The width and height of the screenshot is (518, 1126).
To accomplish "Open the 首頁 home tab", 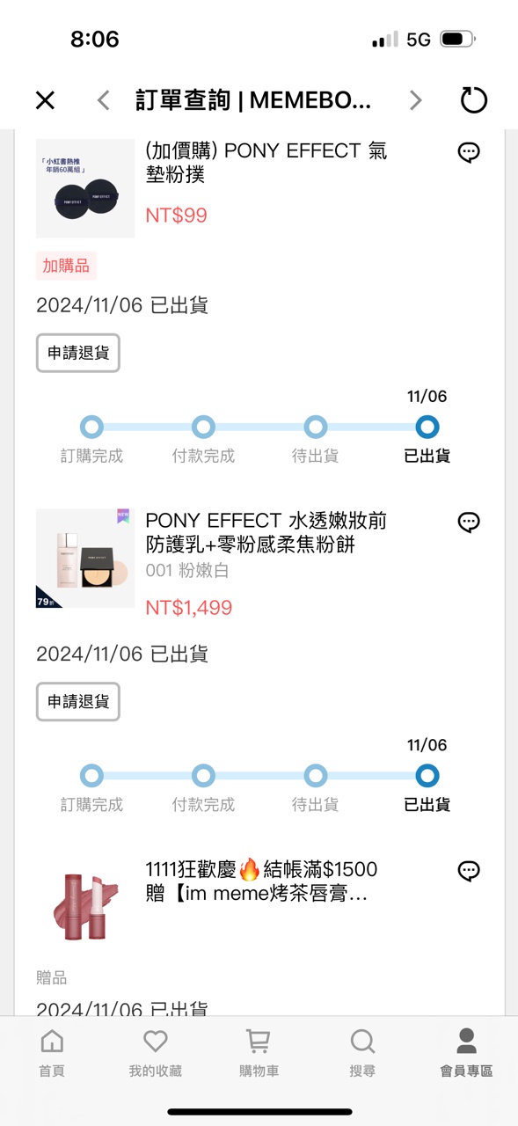I will coord(52,1053).
